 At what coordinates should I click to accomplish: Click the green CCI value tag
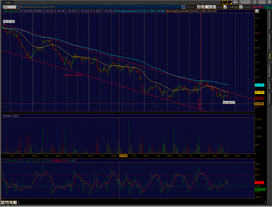pyautogui.click(x=260, y=189)
